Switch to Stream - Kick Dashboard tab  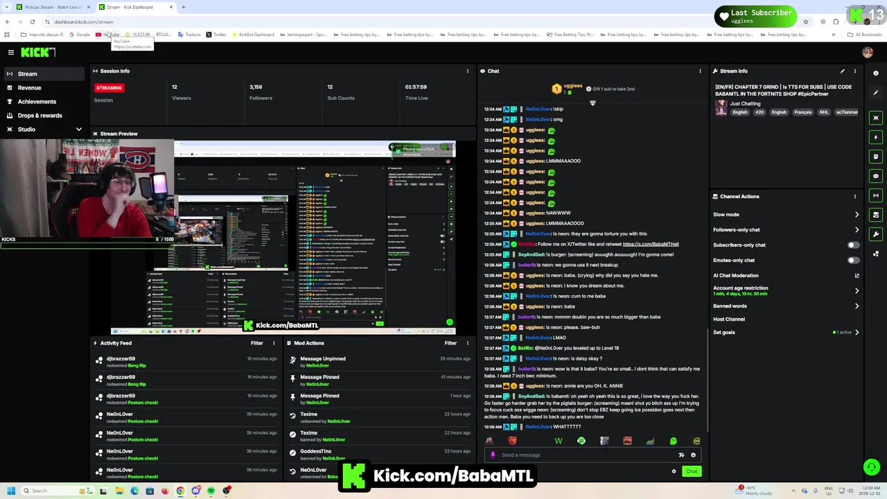(135, 7)
